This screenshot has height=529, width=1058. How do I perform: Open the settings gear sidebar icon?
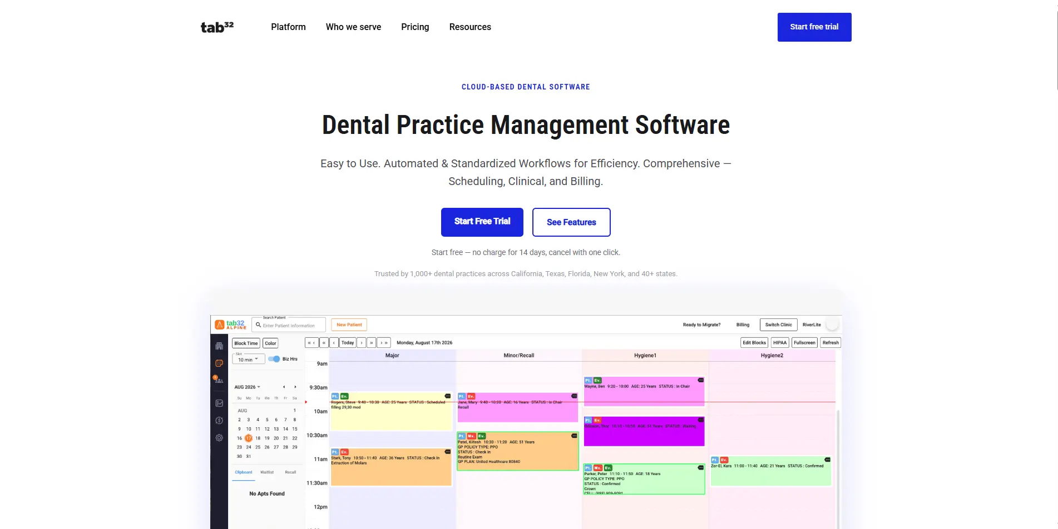click(x=219, y=437)
